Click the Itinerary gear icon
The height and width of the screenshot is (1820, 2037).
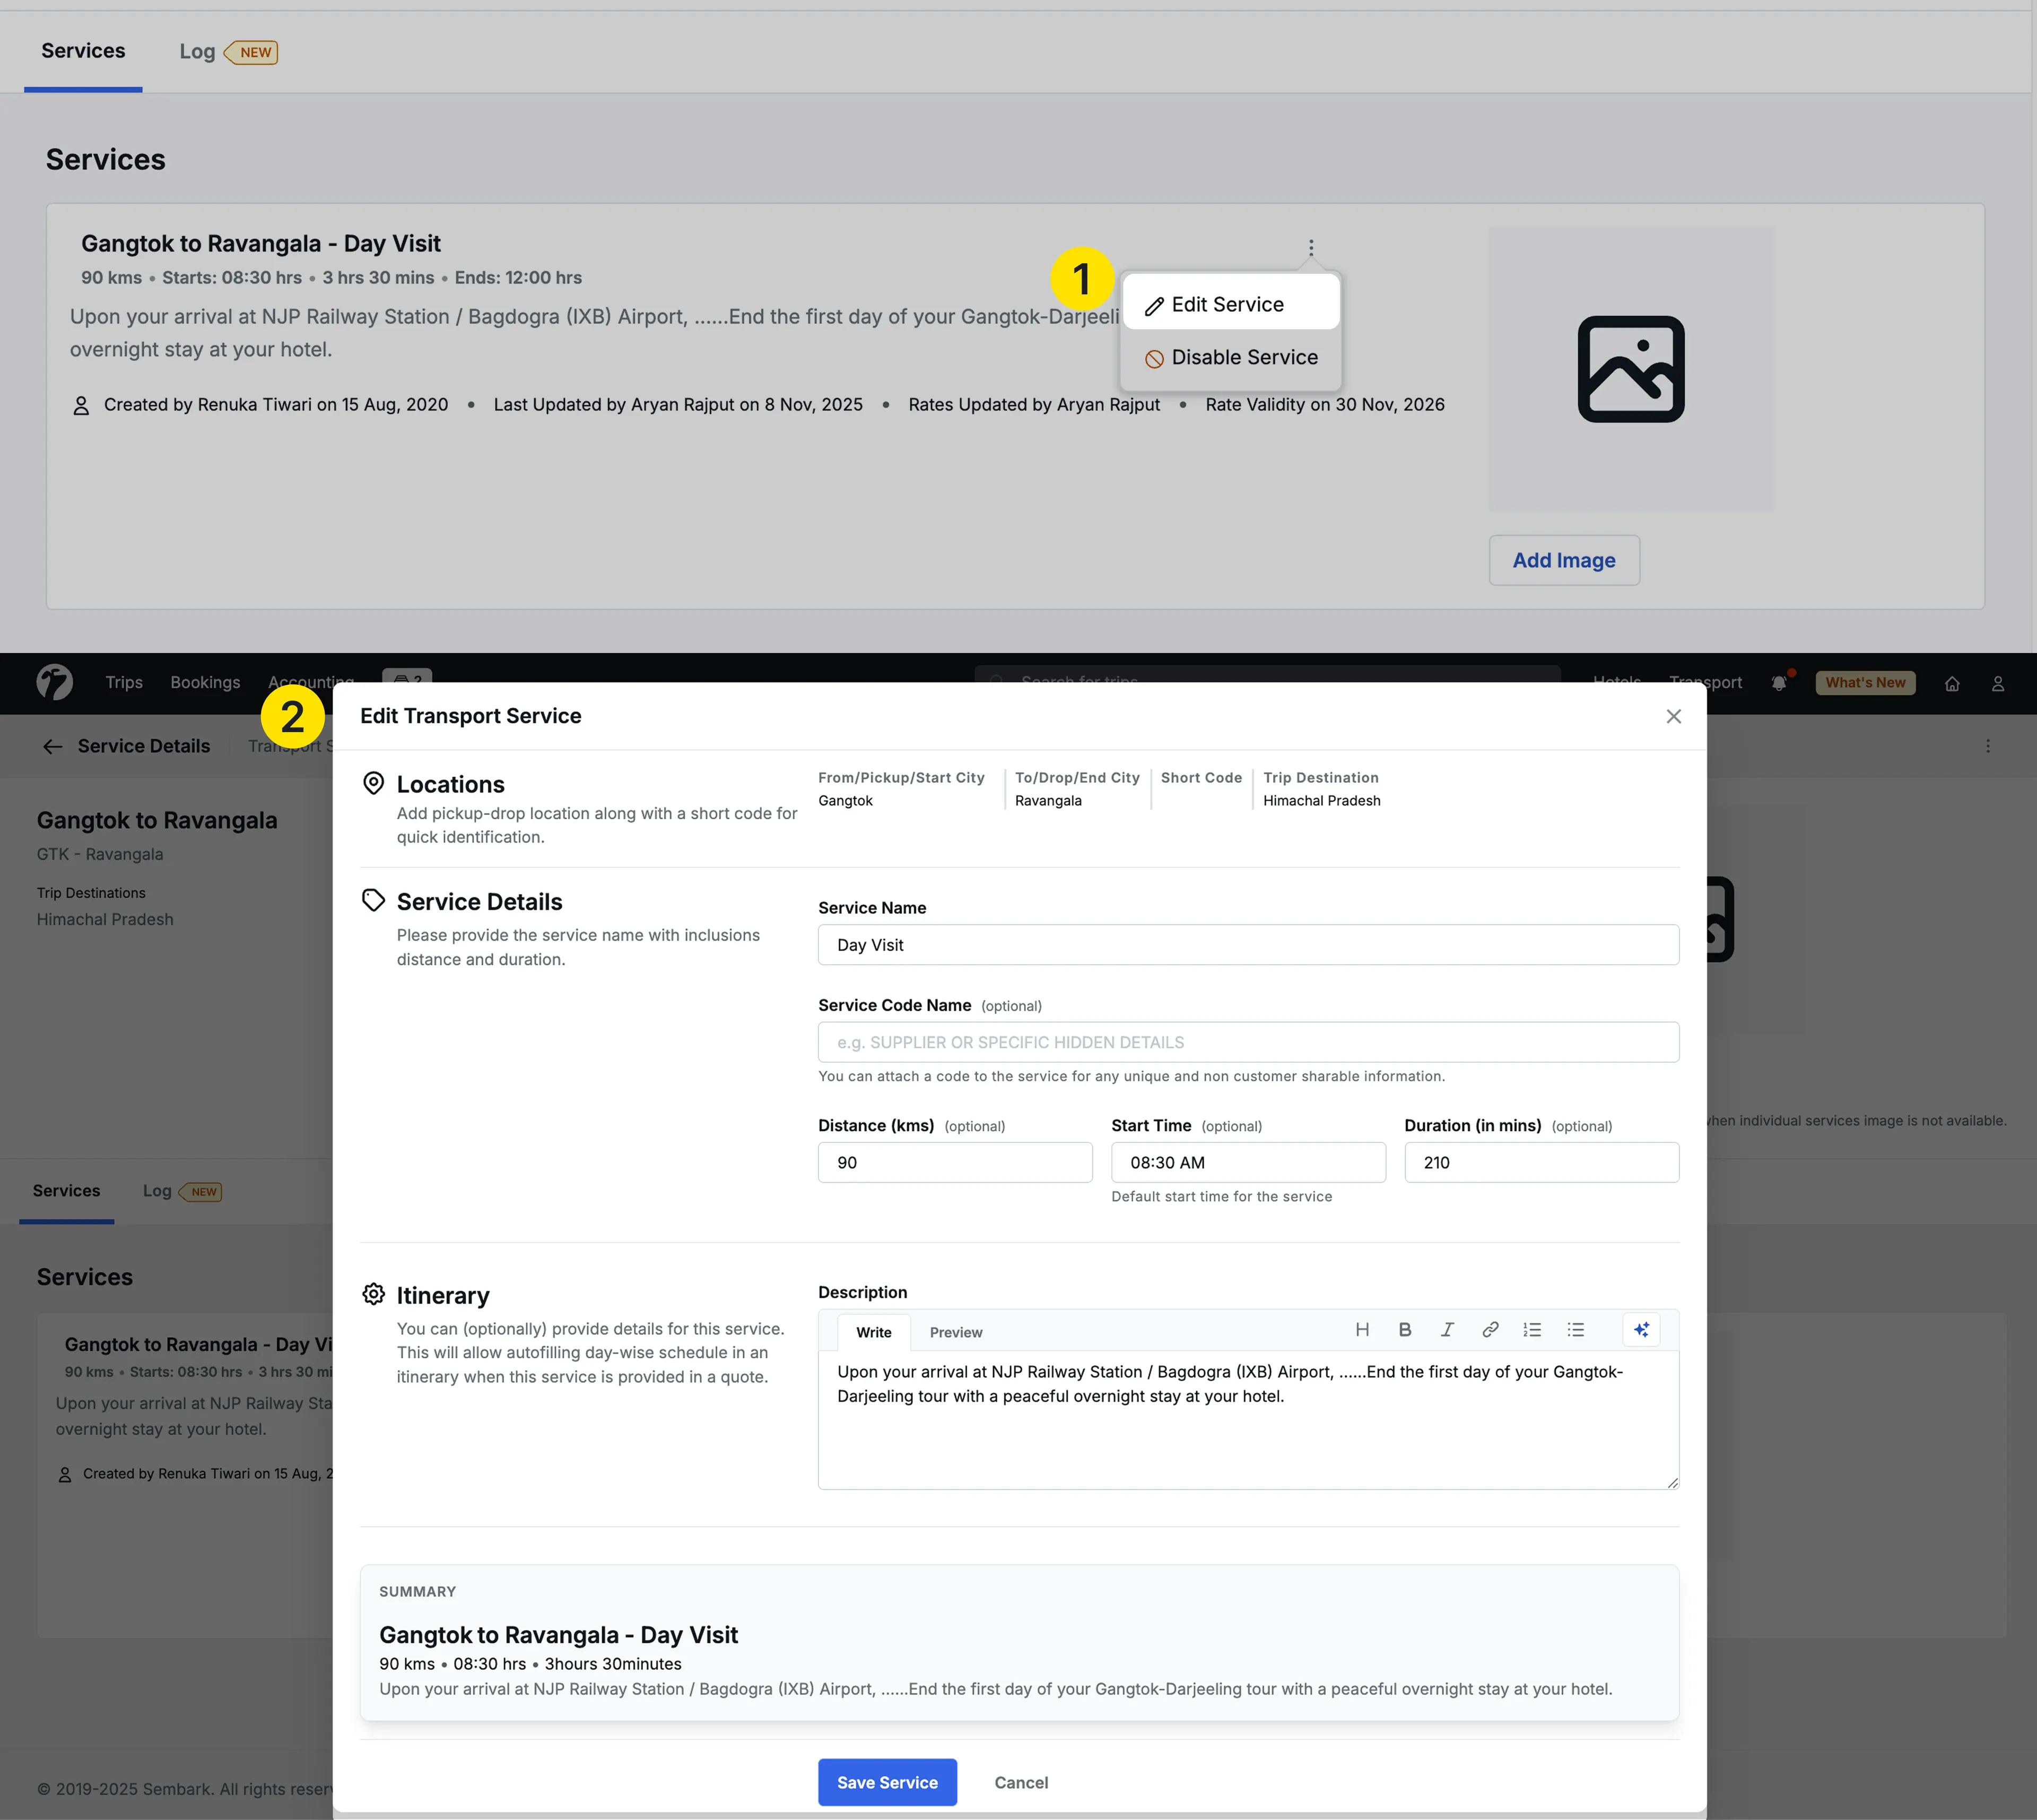point(373,1293)
